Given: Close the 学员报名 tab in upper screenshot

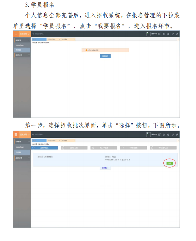Looking at the screenshot, I should pyautogui.click(x=74, y=40).
